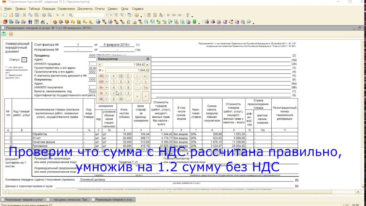Screen dimensions: 366x206
Task: Open dropdown next to MS button
Action: coord(107,76)
